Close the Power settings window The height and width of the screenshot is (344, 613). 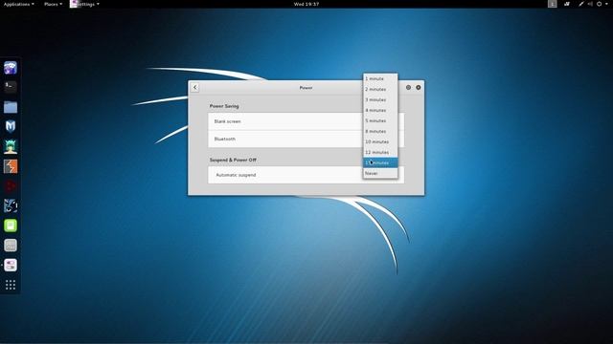coord(419,87)
